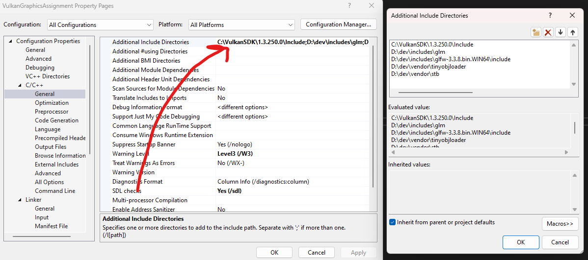Open the External Includes page
588x260 pixels.
(x=56, y=164)
